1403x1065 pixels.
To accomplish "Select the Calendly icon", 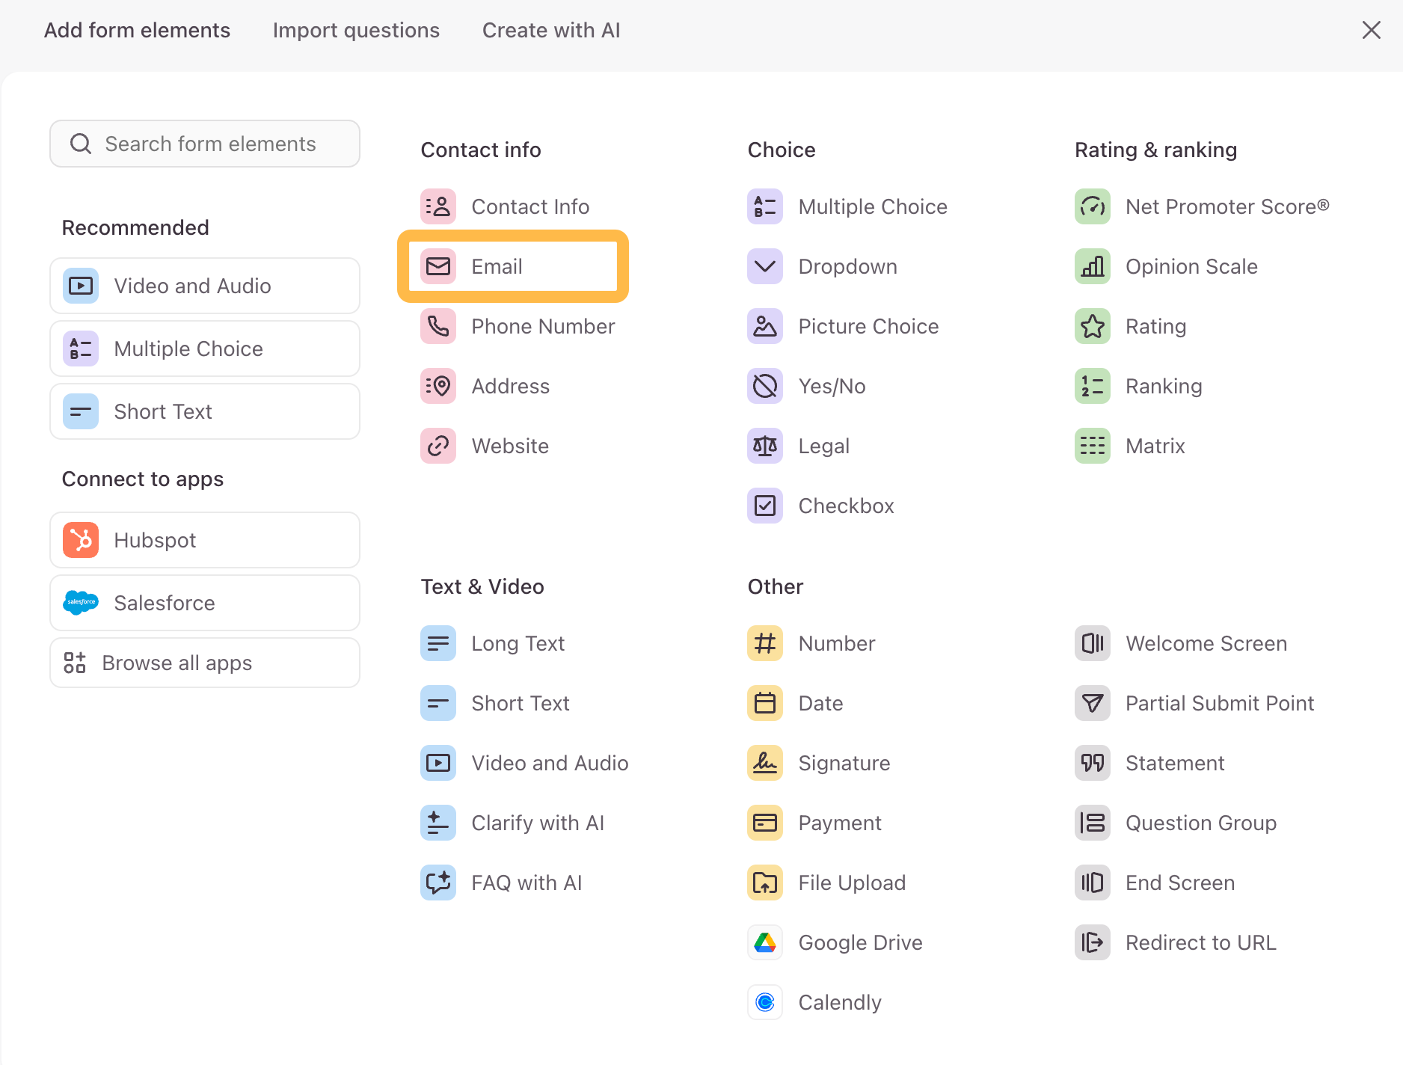I will coord(765,1002).
